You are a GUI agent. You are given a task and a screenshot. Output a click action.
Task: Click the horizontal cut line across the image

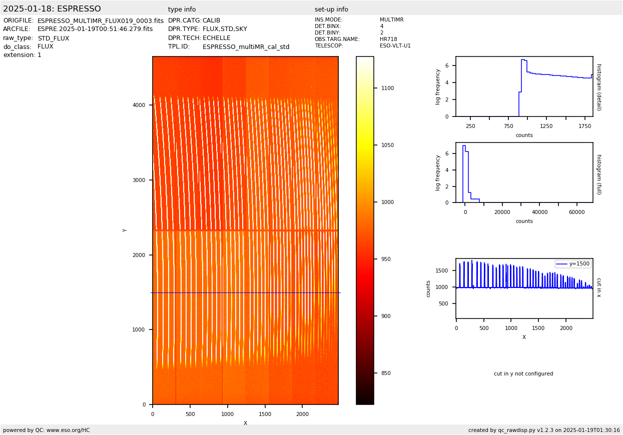point(245,292)
